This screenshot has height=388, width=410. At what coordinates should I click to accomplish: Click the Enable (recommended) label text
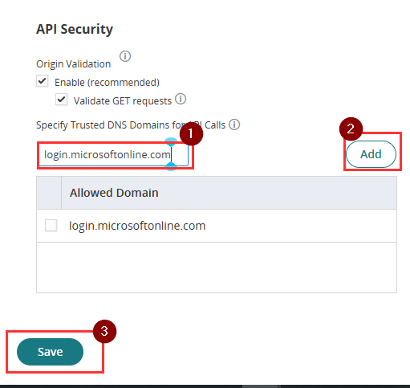pyautogui.click(x=107, y=82)
